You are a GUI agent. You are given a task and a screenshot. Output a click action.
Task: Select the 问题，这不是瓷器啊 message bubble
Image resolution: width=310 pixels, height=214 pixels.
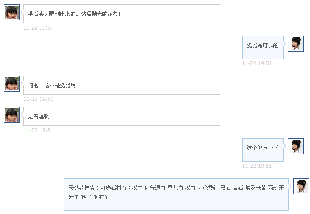pos(121,85)
